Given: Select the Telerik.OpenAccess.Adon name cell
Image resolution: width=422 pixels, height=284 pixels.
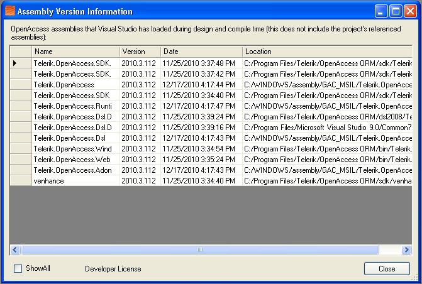Looking at the screenshot, I should (75, 170).
